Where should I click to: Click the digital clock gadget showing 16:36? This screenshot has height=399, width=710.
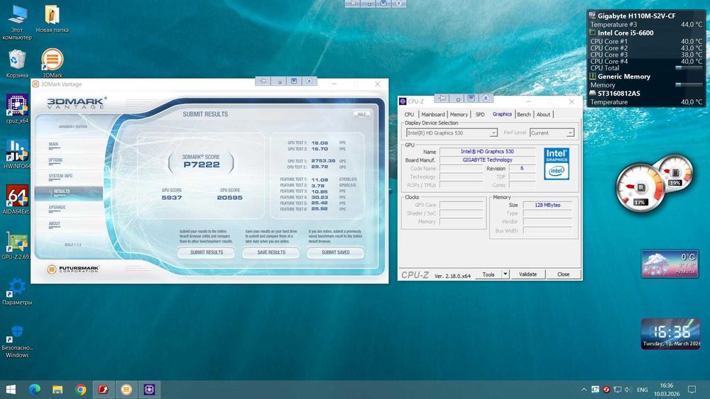pos(671,335)
